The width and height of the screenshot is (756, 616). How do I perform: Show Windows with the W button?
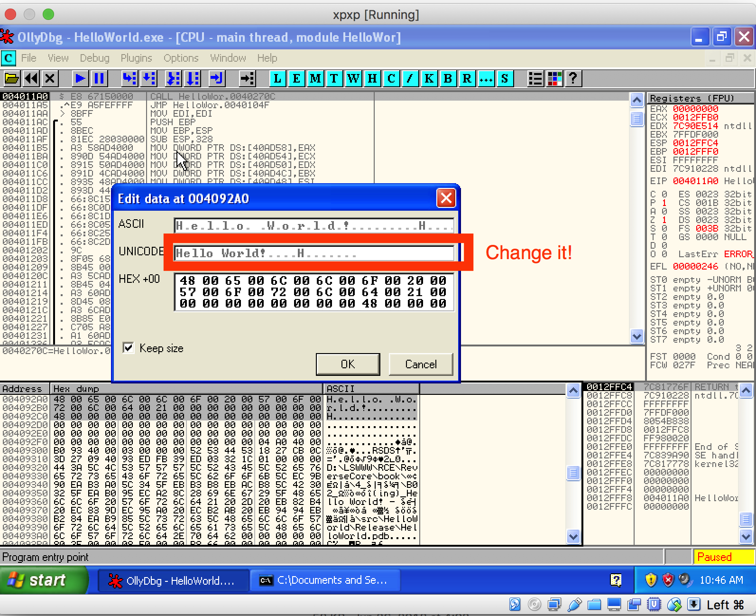point(353,78)
